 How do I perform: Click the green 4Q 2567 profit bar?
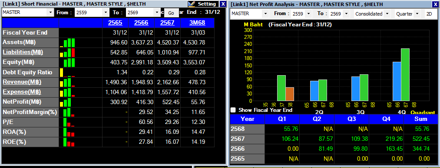point(406,75)
